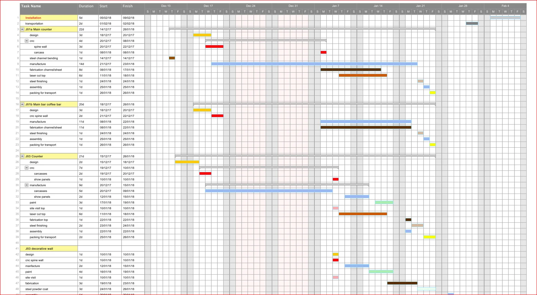This screenshot has width=537, height=295.
Task: Select the brown steel channel bending bar
Action: coord(172,58)
